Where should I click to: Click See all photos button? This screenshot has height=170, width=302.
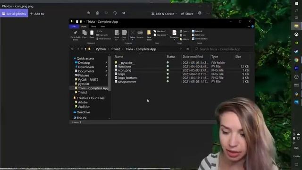[14, 14]
